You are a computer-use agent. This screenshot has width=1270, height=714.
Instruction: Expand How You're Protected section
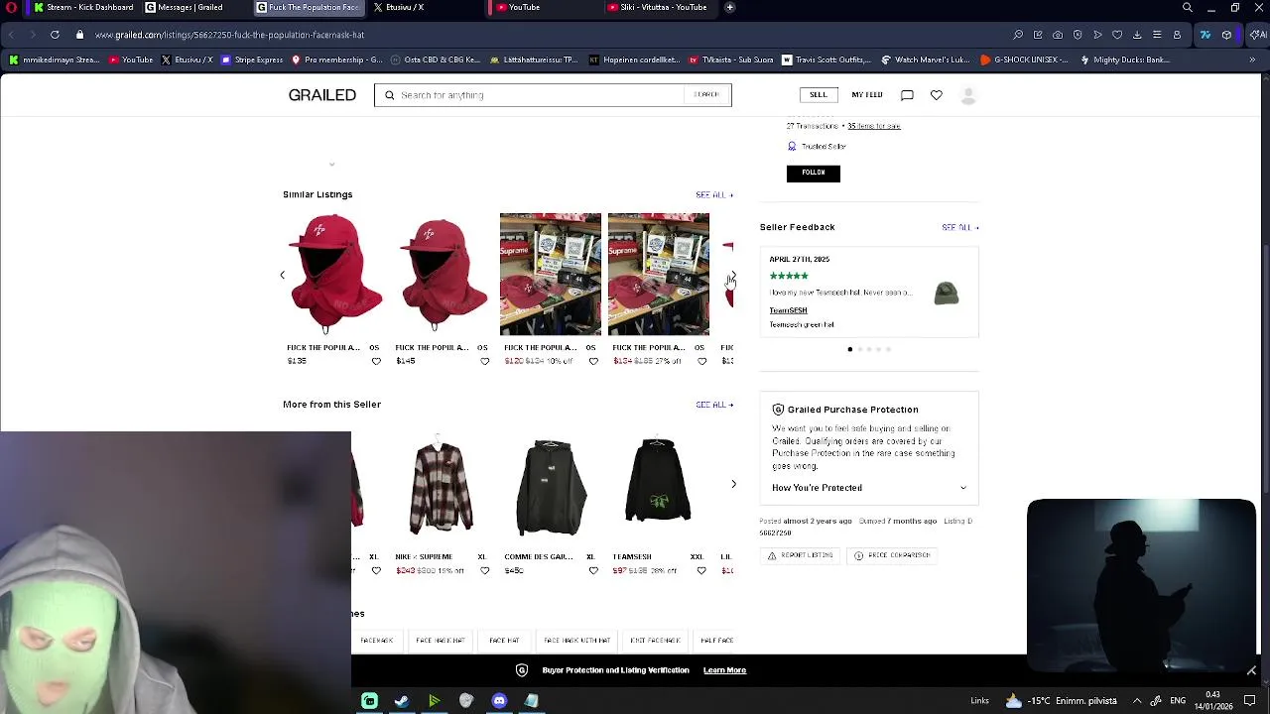tap(869, 488)
